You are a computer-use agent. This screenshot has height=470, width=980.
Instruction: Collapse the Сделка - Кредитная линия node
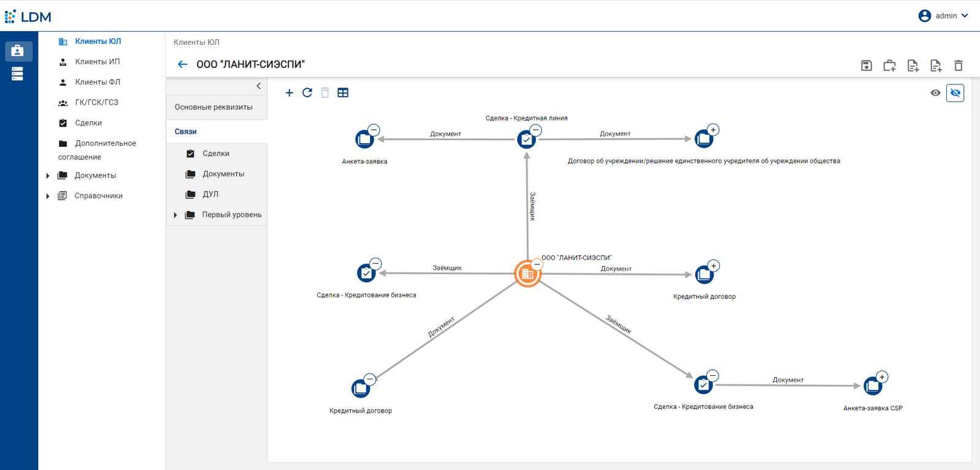click(536, 130)
